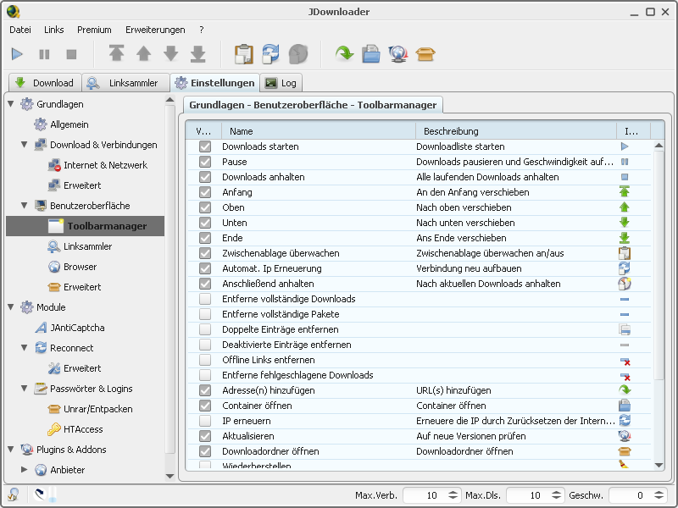Enable Entferne vollständige Downloads checkbox

pyautogui.click(x=205, y=299)
